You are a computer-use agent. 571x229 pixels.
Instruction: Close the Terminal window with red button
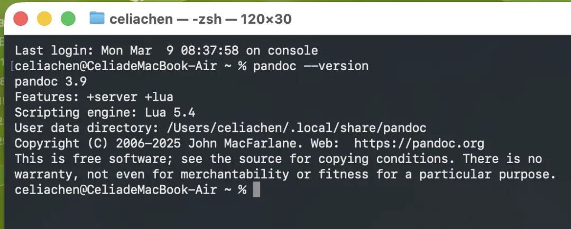point(21,18)
